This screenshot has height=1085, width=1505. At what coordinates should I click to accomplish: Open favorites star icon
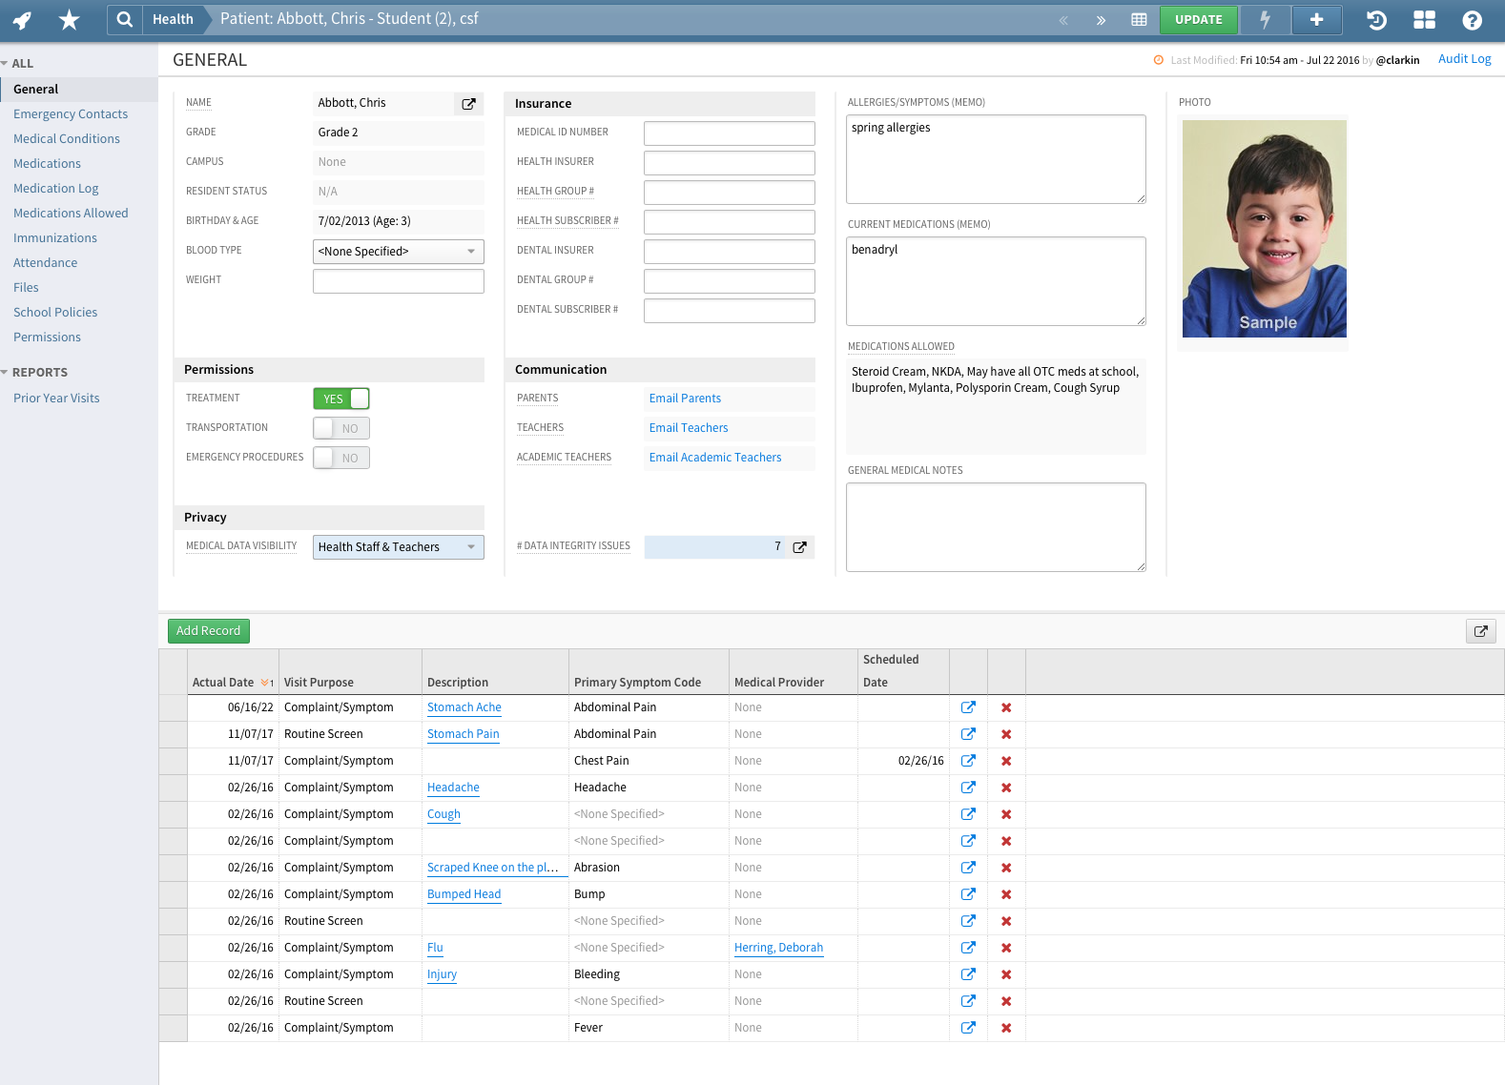[x=69, y=20]
